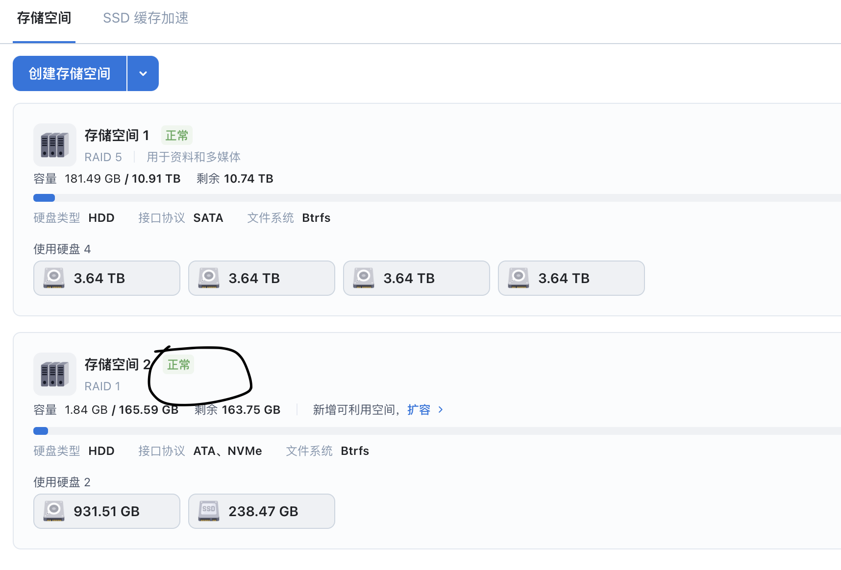Viewport: 841px width, 570px height.
Task: Click the 238.47 GB SSD icon
Action: click(209, 511)
